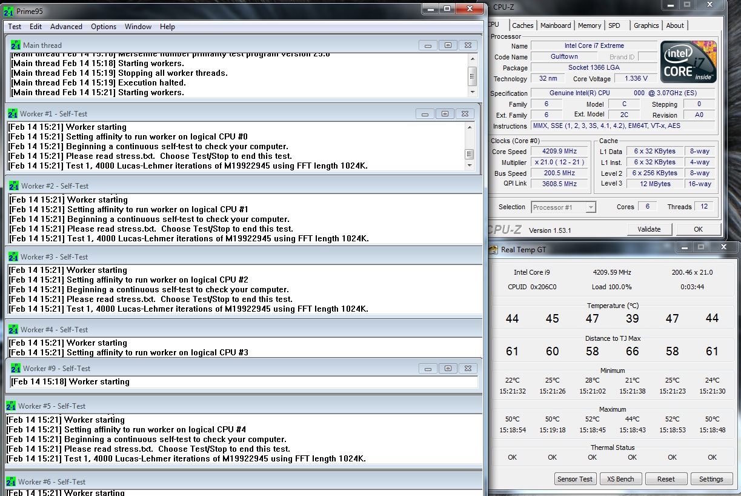
Task: Click the Worker #3 Self-Test window icon
Action: (13, 257)
